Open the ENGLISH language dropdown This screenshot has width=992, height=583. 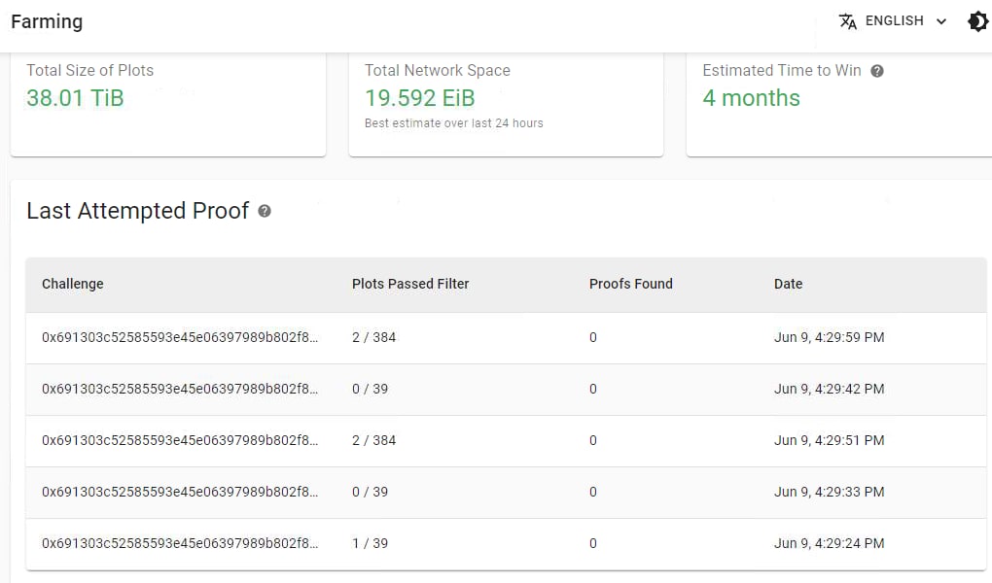pyautogui.click(x=894, y=21)
